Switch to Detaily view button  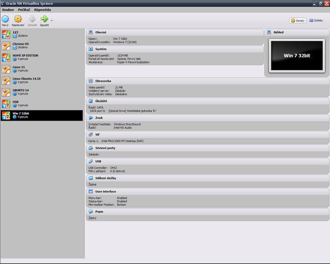coord(297,21)
